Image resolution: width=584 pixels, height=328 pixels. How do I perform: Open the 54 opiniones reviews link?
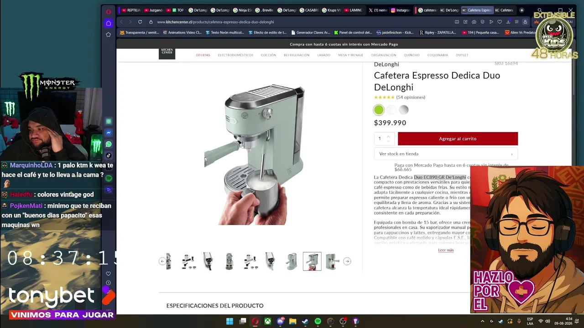[x=411, y=97]
